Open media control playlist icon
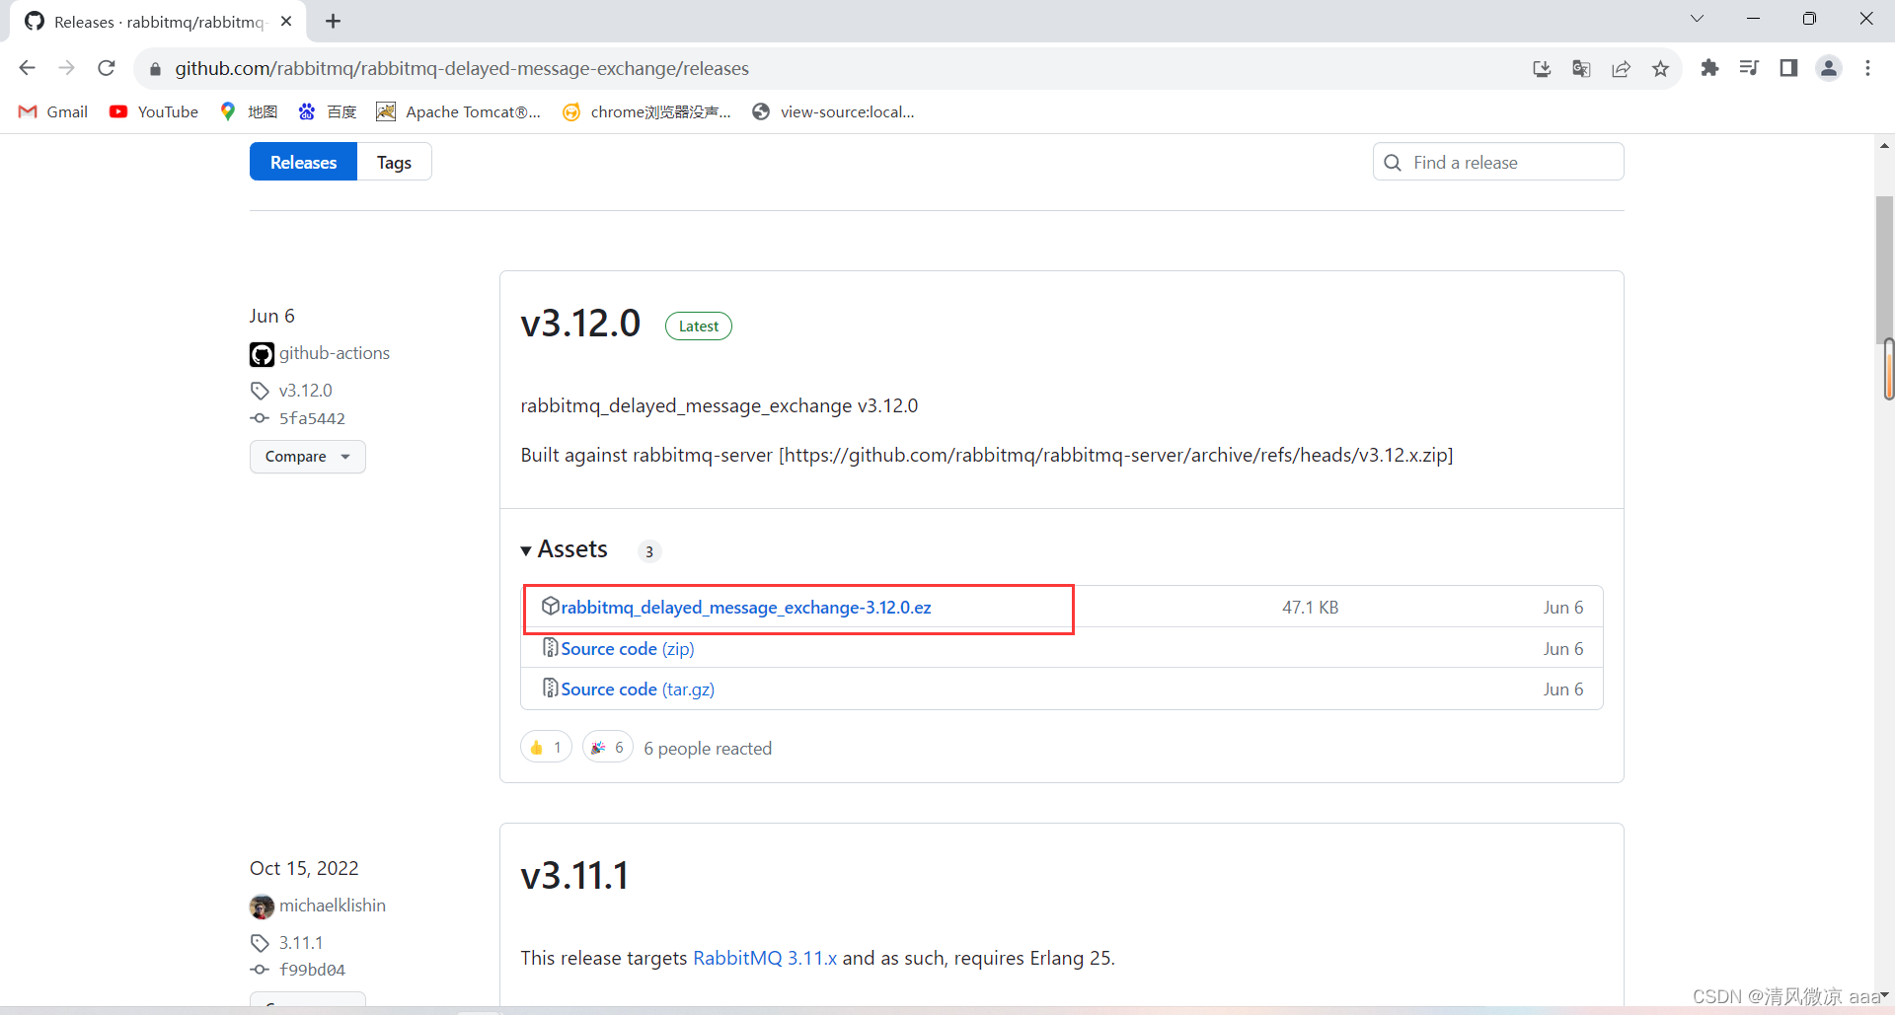1895x1015 pixels. point(1749,68)
